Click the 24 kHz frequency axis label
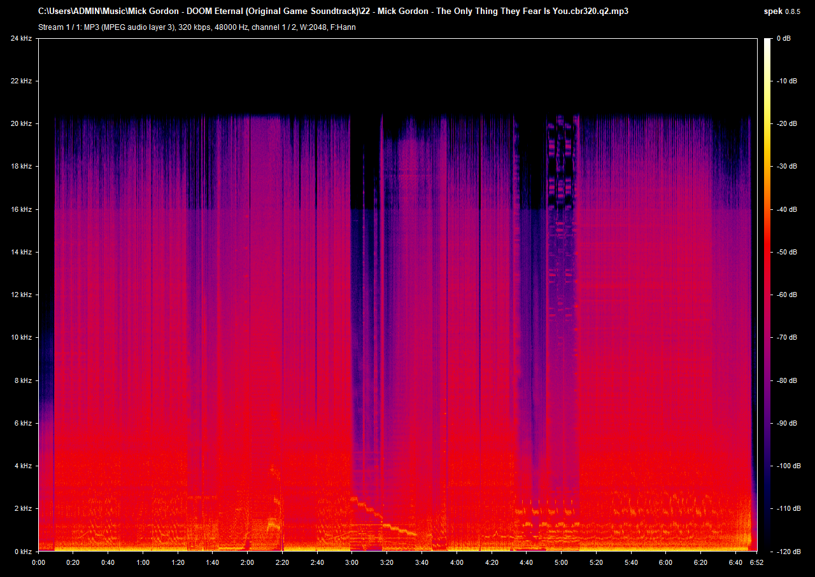The width and height of the screenshot is (815, 577). tap(21, 38)
